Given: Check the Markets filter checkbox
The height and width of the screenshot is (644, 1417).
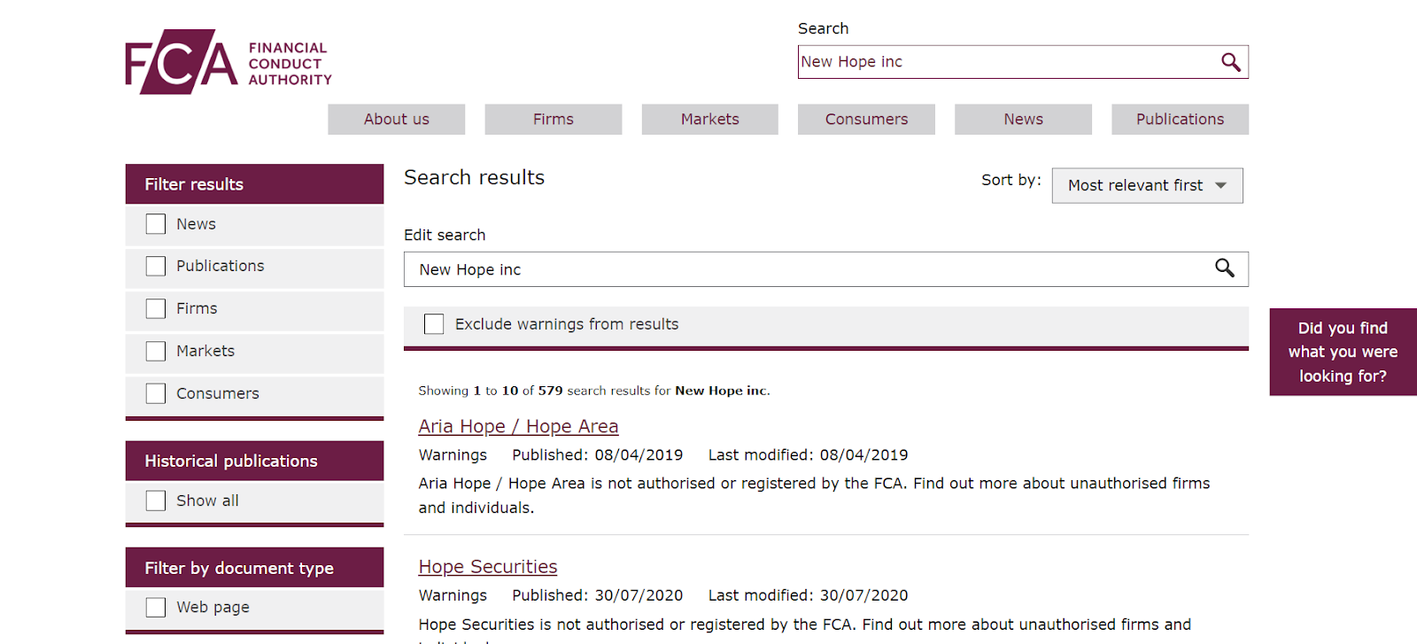Looking at the screenshot, I should point(156,351).
